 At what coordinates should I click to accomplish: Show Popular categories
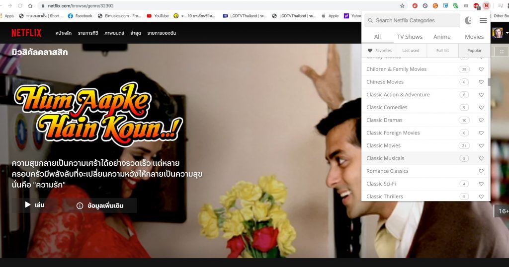(x=474, y=51)
